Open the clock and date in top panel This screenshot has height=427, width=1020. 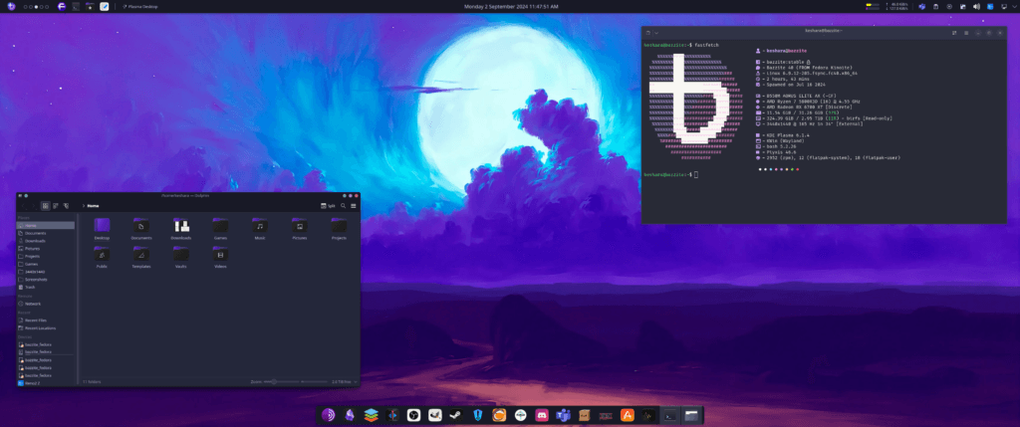510,7
